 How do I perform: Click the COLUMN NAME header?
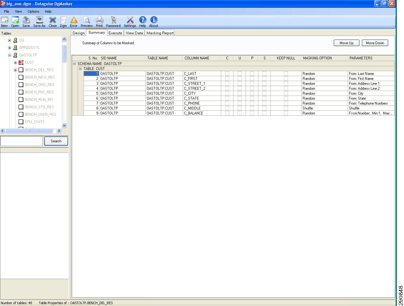[202, 58]
